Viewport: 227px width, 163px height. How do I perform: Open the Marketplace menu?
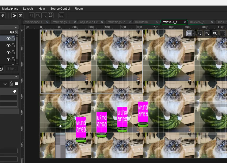10,9
